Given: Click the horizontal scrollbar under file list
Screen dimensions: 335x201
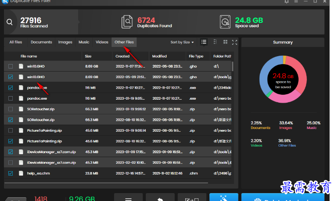Looking at the screenshot, I should click(x=106, y=183).
